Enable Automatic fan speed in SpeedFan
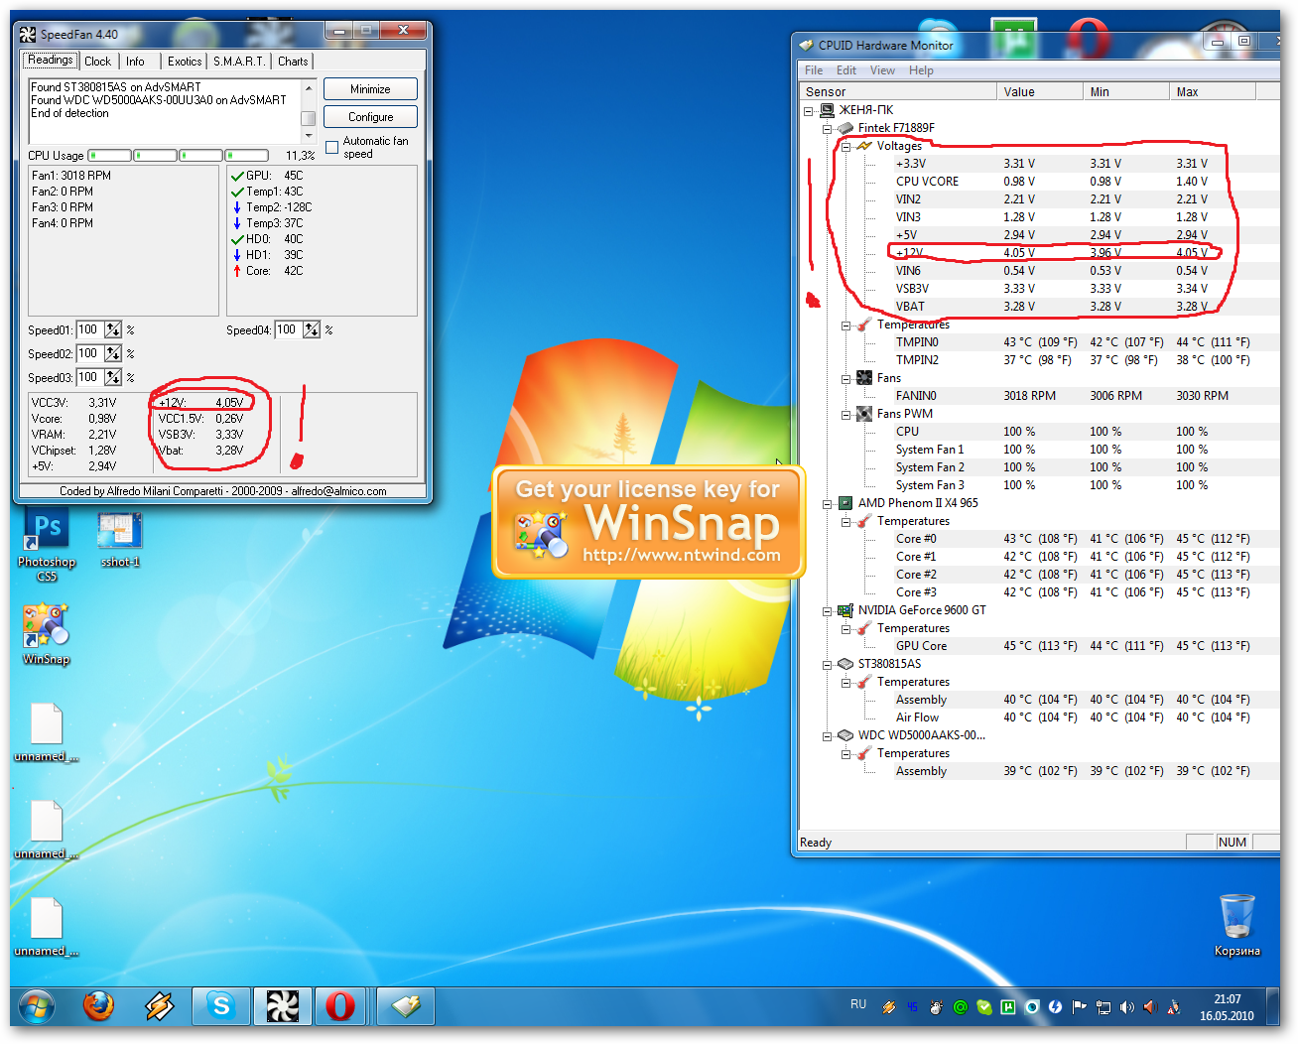The image size is (1298, 1044). point(332,148)
